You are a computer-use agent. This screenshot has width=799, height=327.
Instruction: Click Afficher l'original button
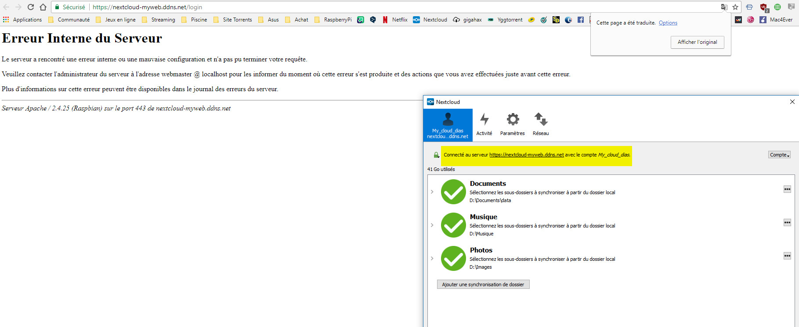(697, 42)
